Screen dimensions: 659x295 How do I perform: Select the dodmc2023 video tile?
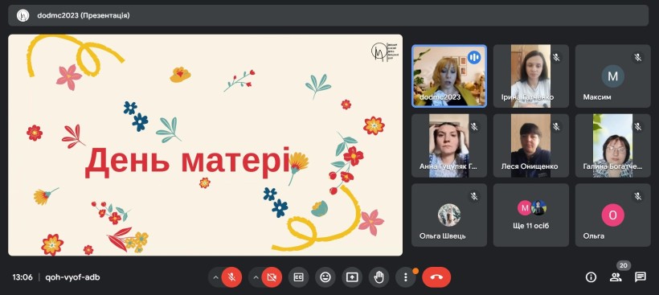pyautogui.click(x=449, y=76)
